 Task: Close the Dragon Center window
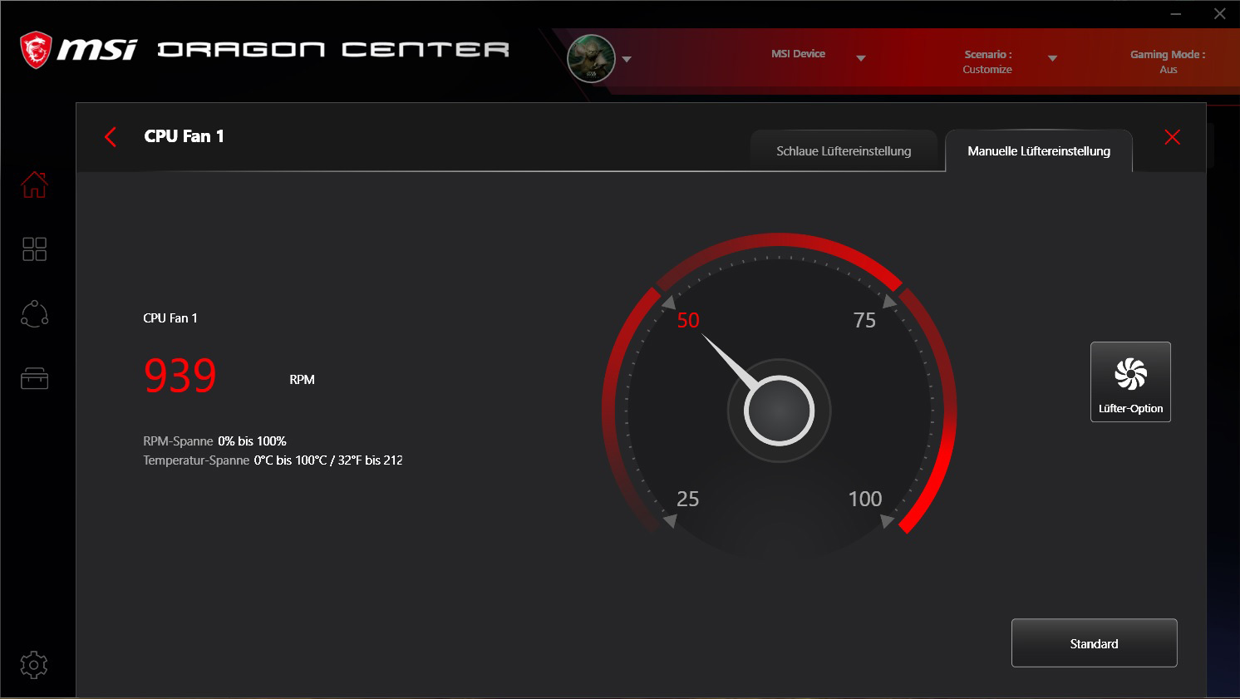coord(1219,14)
